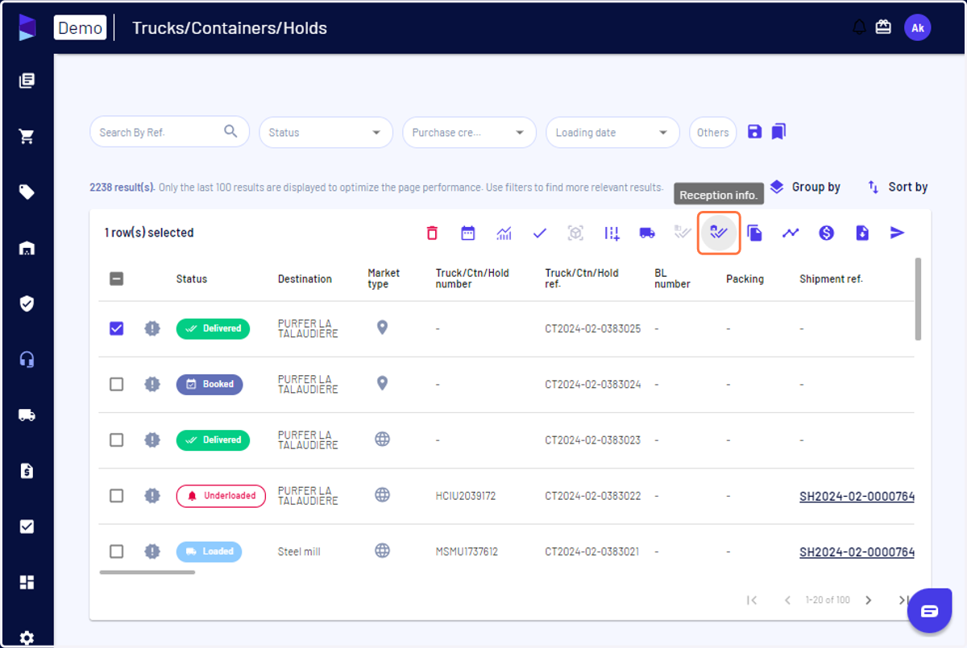967x648 pixels.
Task: Check the CT2024-02-0383023 row checkbox
Action: pos(116,440)
